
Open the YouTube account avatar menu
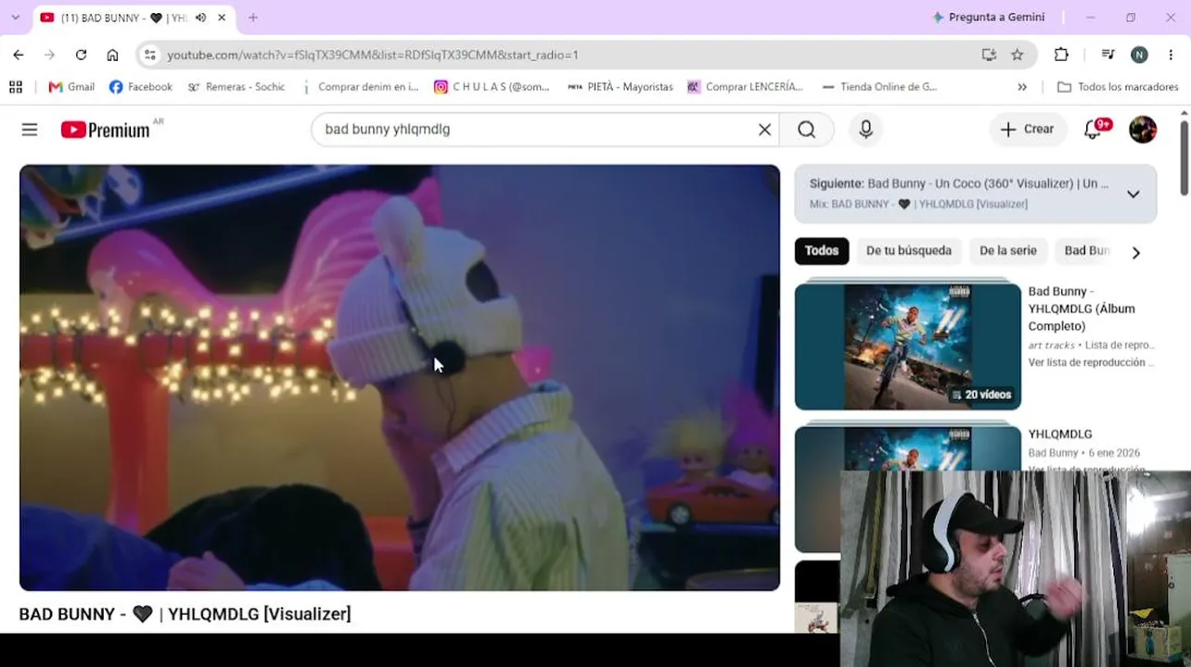(x=1143, y=130)
